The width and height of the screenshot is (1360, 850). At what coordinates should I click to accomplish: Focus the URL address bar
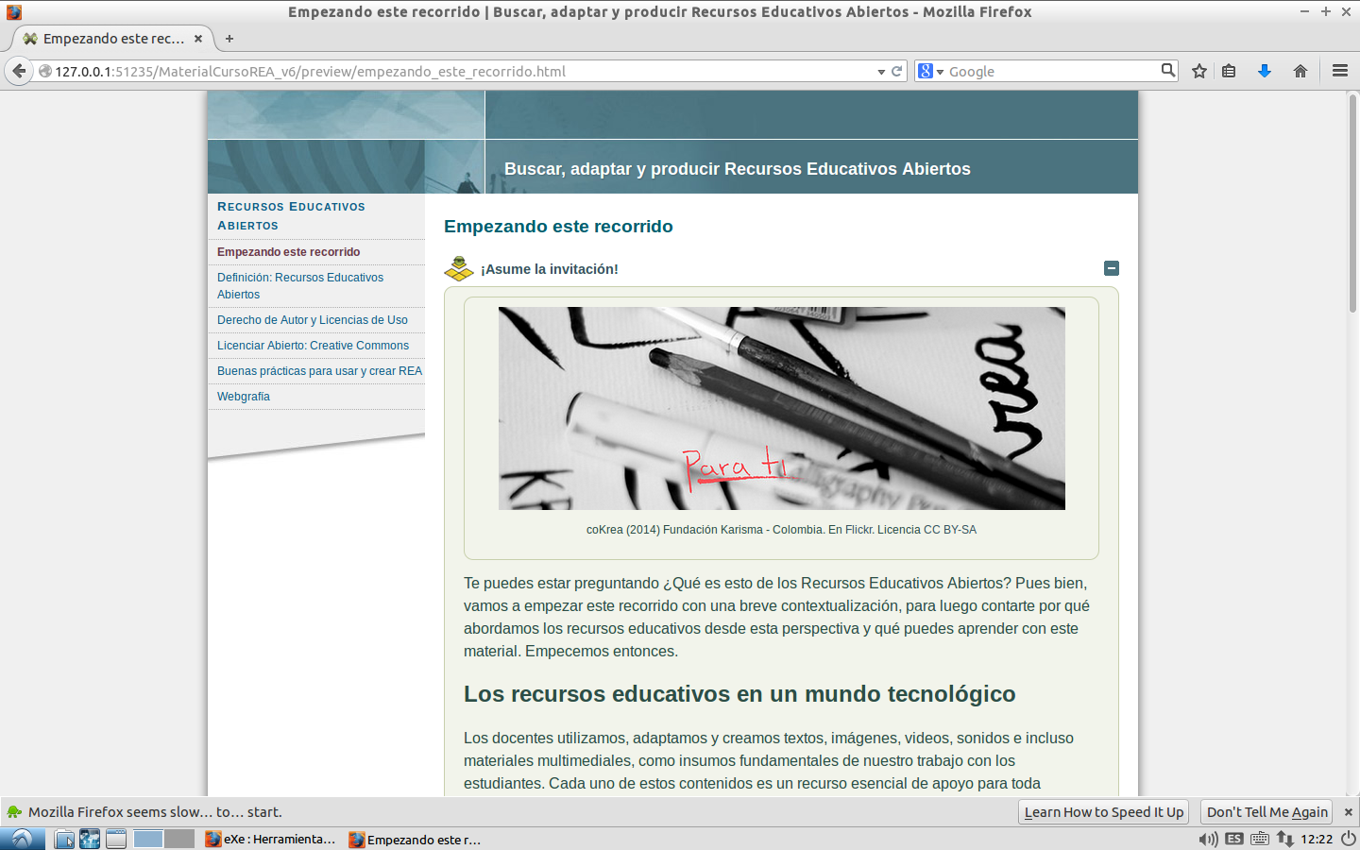pyautogui.click(x=463, y=72)
